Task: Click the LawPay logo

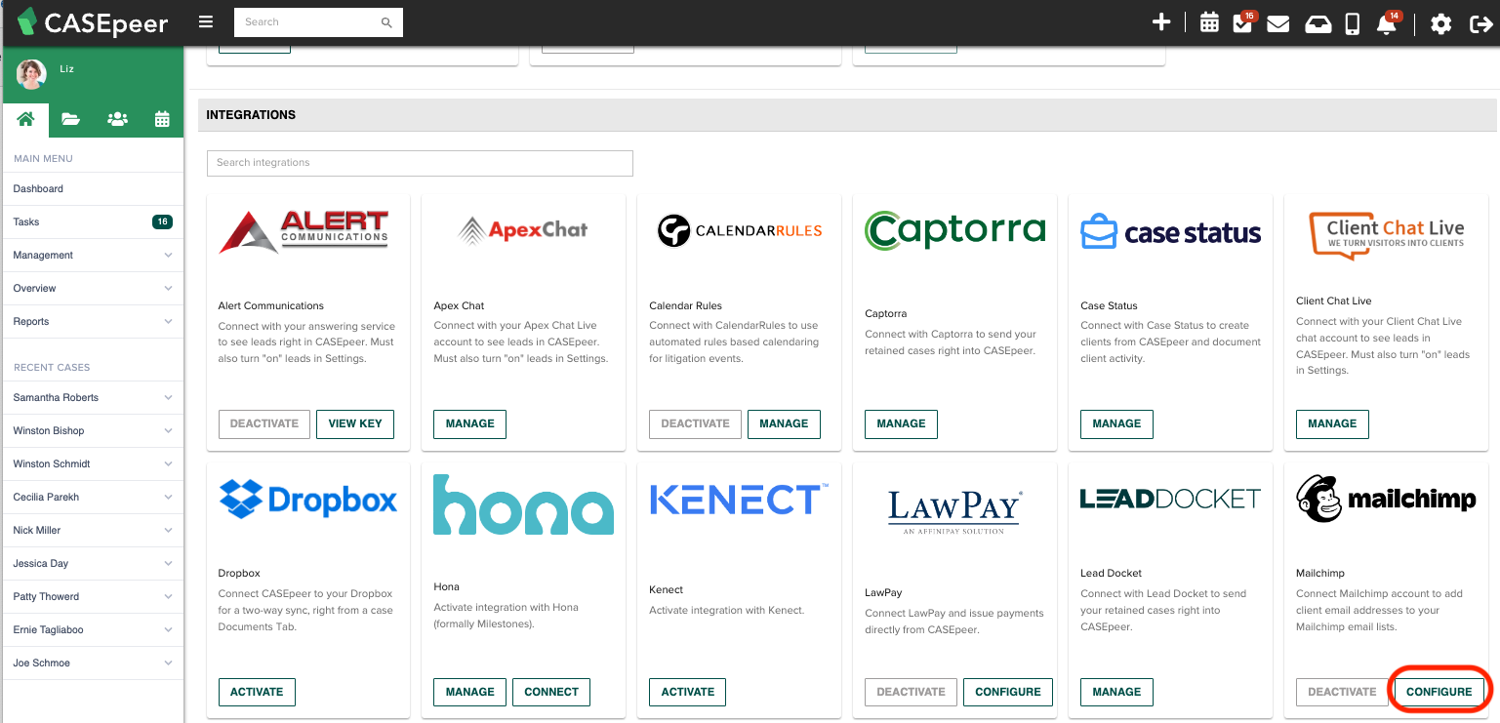Action: [x=955, y=511]
